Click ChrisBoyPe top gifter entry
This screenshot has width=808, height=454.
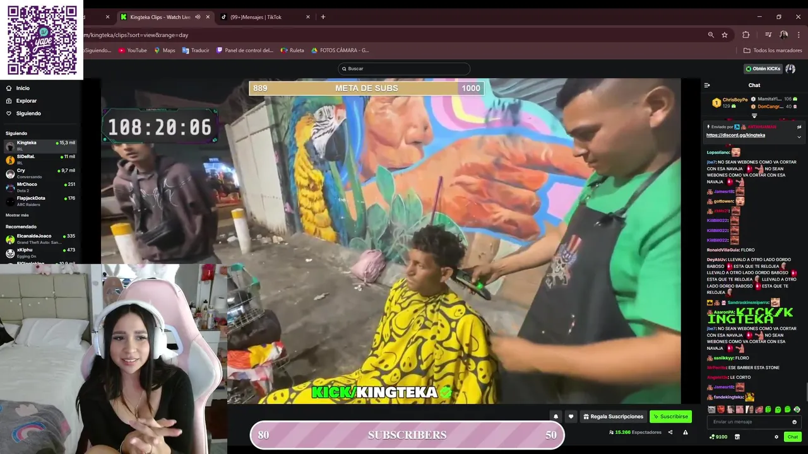click(x=730, y=102)
